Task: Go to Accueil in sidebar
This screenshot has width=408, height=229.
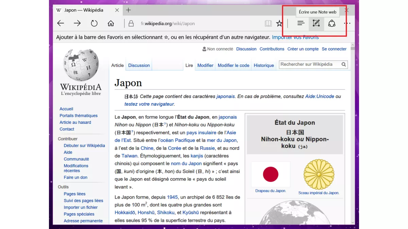Action: pyautogui.click(x=66, y=109)
